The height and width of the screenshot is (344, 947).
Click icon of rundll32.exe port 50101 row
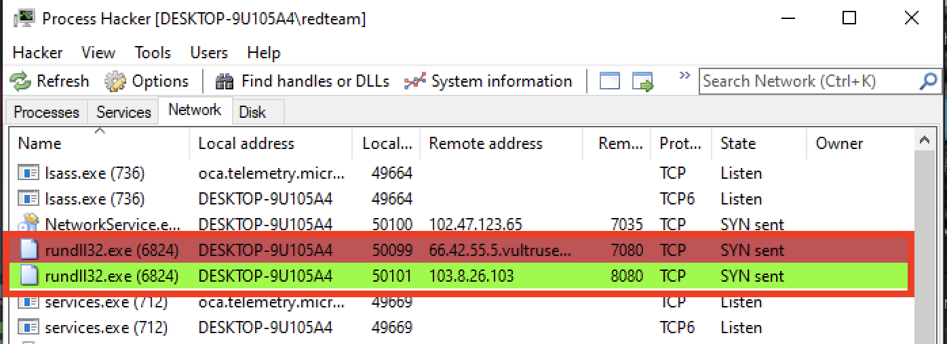(x=28, y=276)
